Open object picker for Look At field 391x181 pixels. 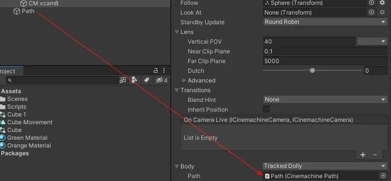(372, 12)
